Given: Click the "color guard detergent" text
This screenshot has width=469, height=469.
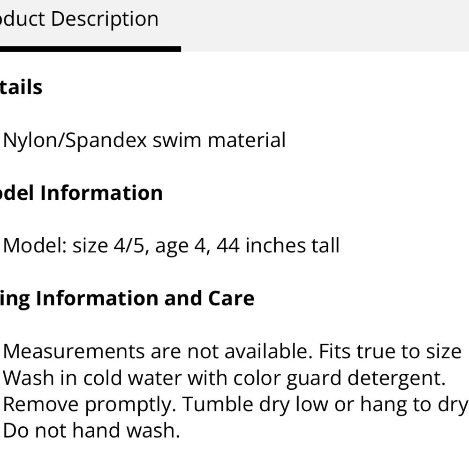Looking at the screenshot, I should 353,378.
